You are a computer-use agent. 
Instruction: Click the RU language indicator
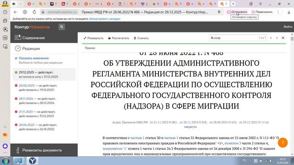244,160
